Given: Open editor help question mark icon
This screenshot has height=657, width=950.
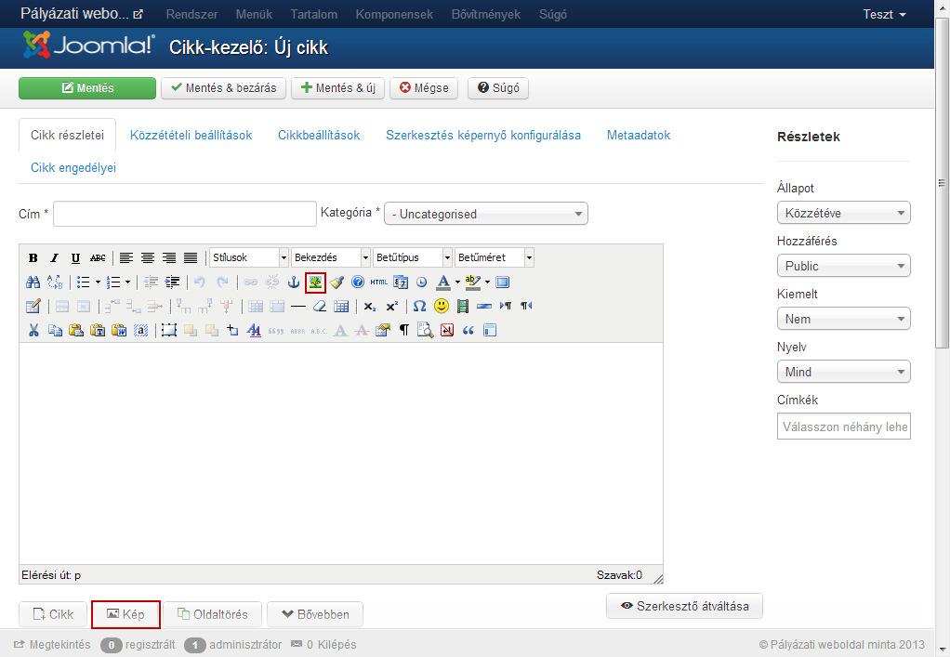Looking at the screenshot, I should [358, 282].
